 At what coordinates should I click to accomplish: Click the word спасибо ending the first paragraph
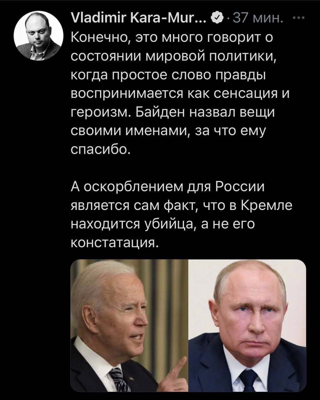point(100,149)
